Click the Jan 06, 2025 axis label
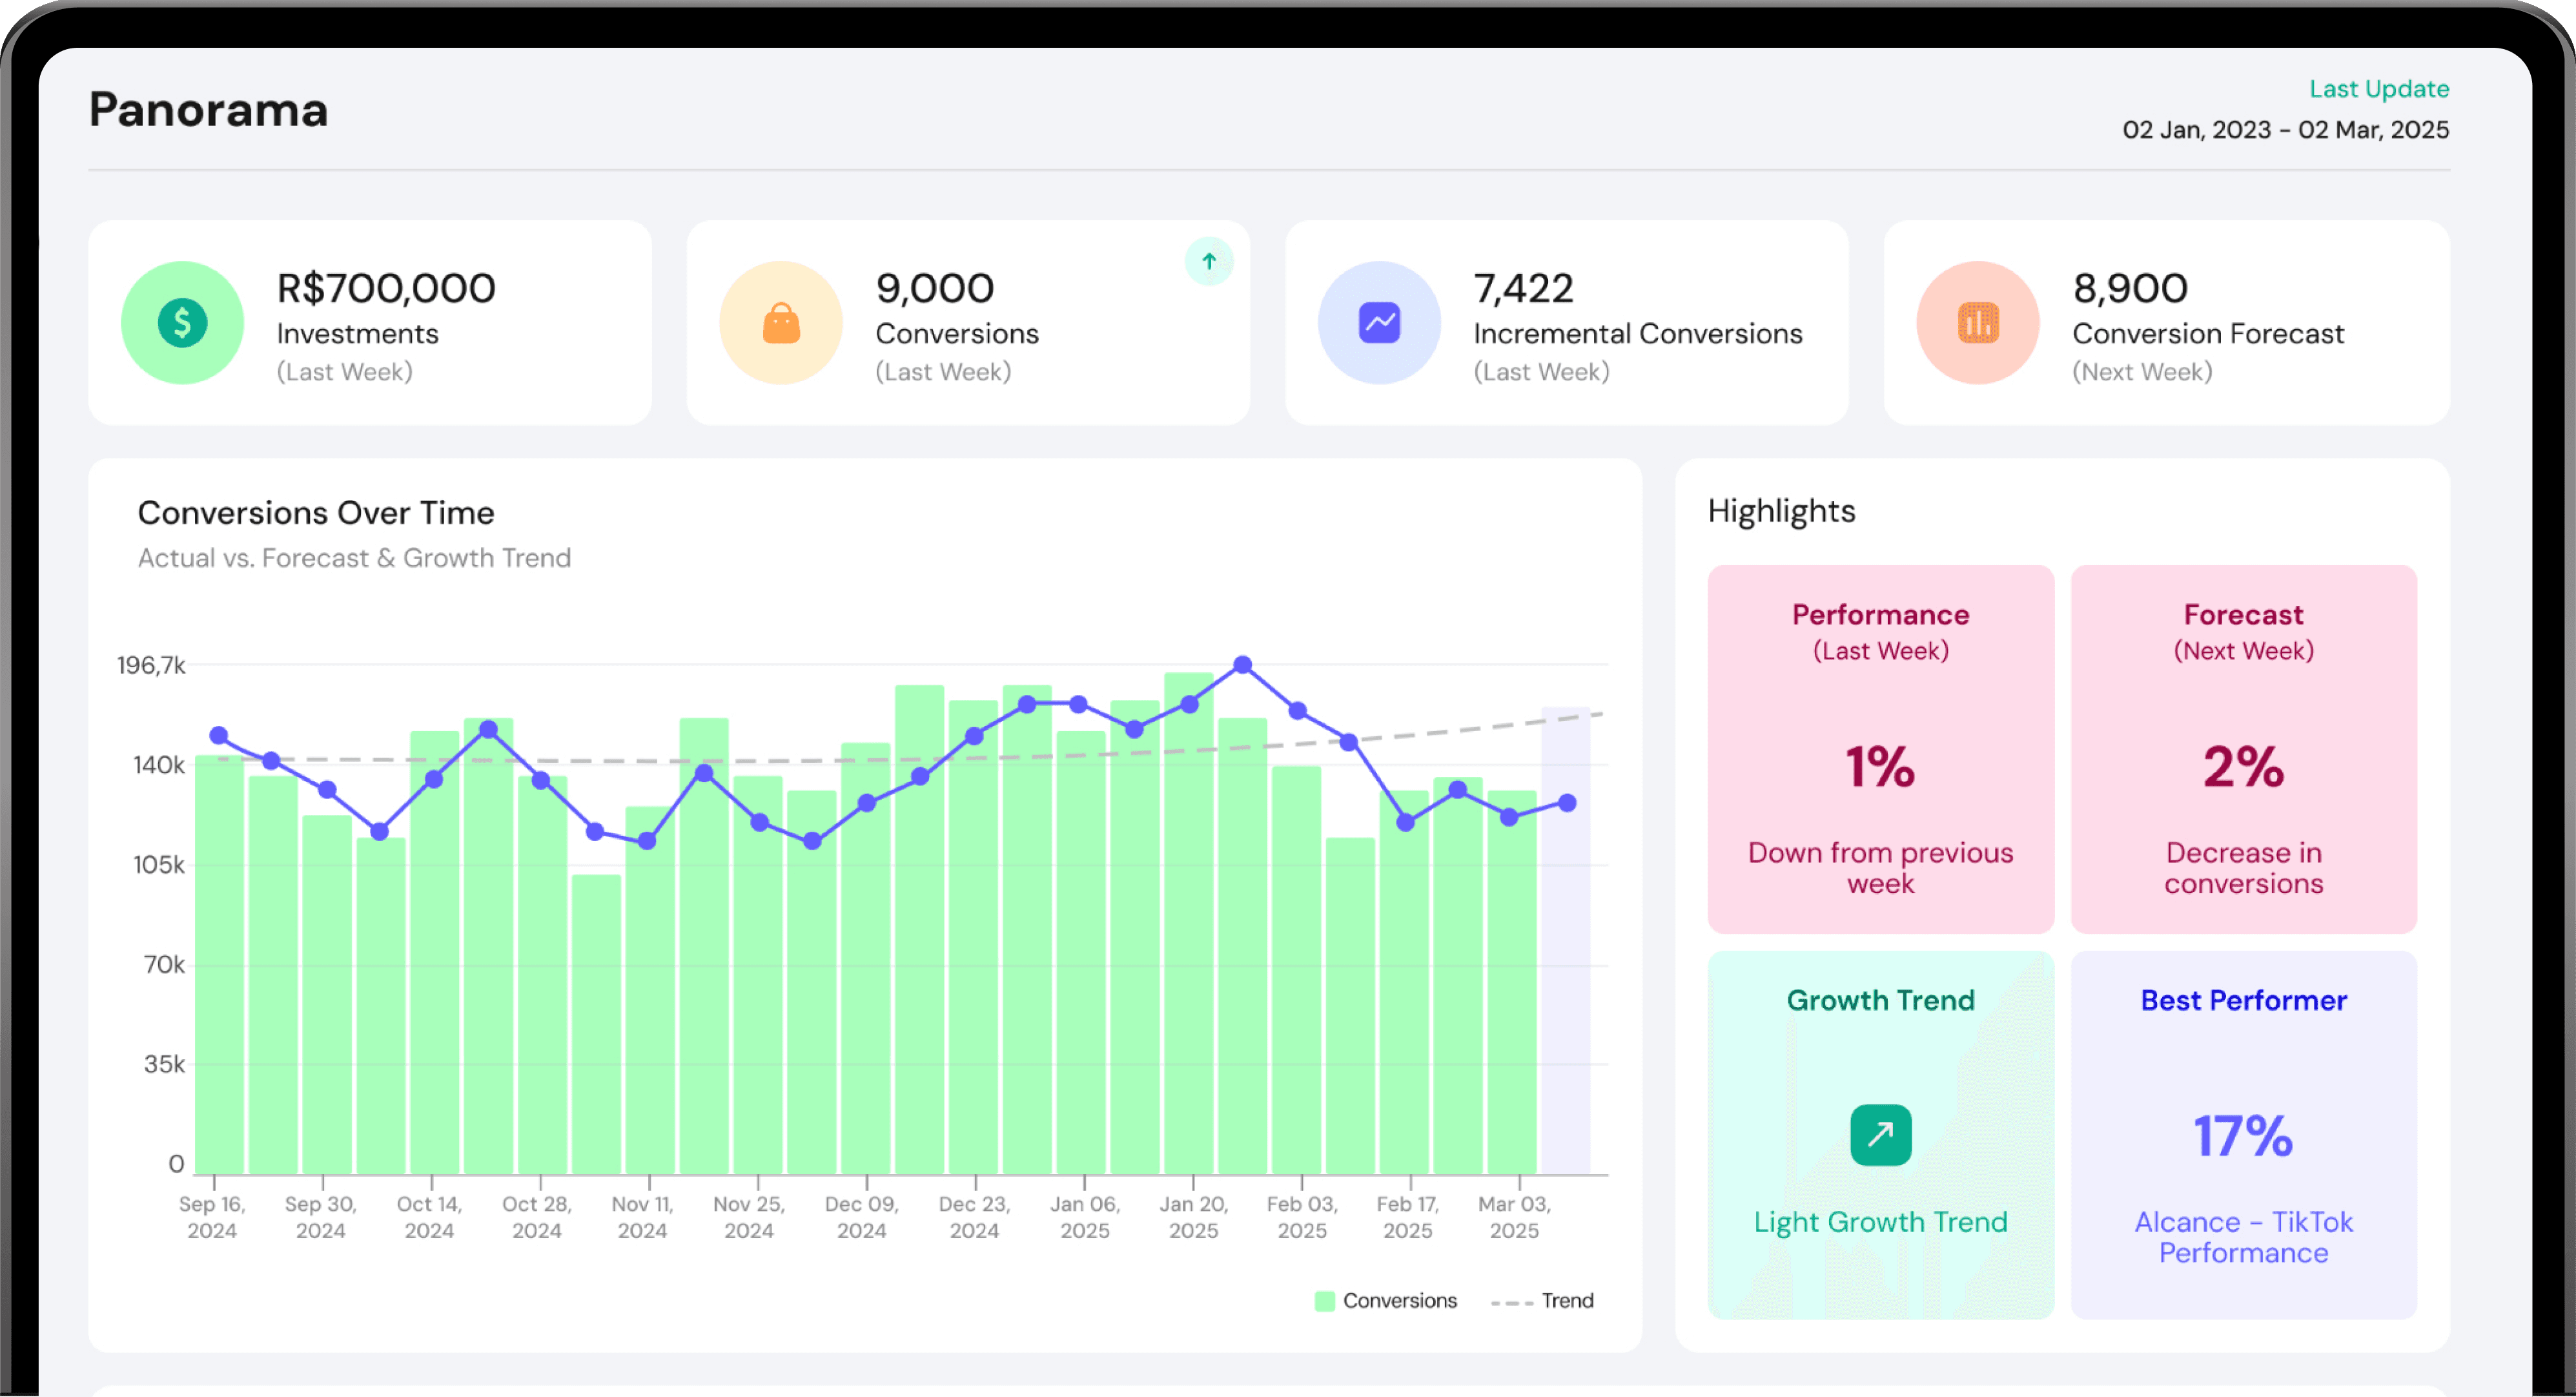The image size is (2576, 1397). coord(1085,1217)
